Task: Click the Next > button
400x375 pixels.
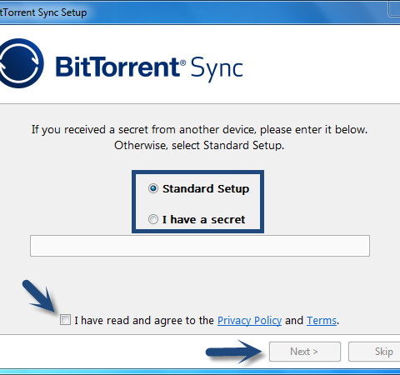Action: (305, 352)
